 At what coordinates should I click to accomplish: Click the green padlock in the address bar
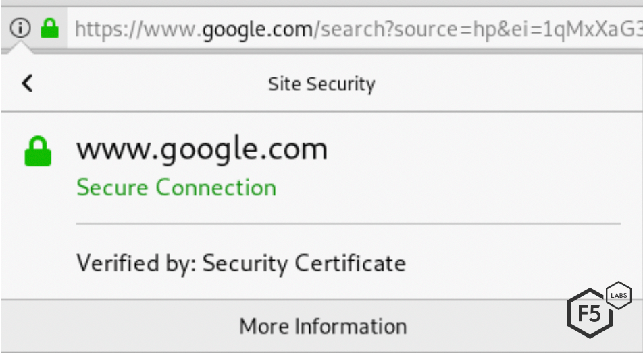(x=49, y=28)
